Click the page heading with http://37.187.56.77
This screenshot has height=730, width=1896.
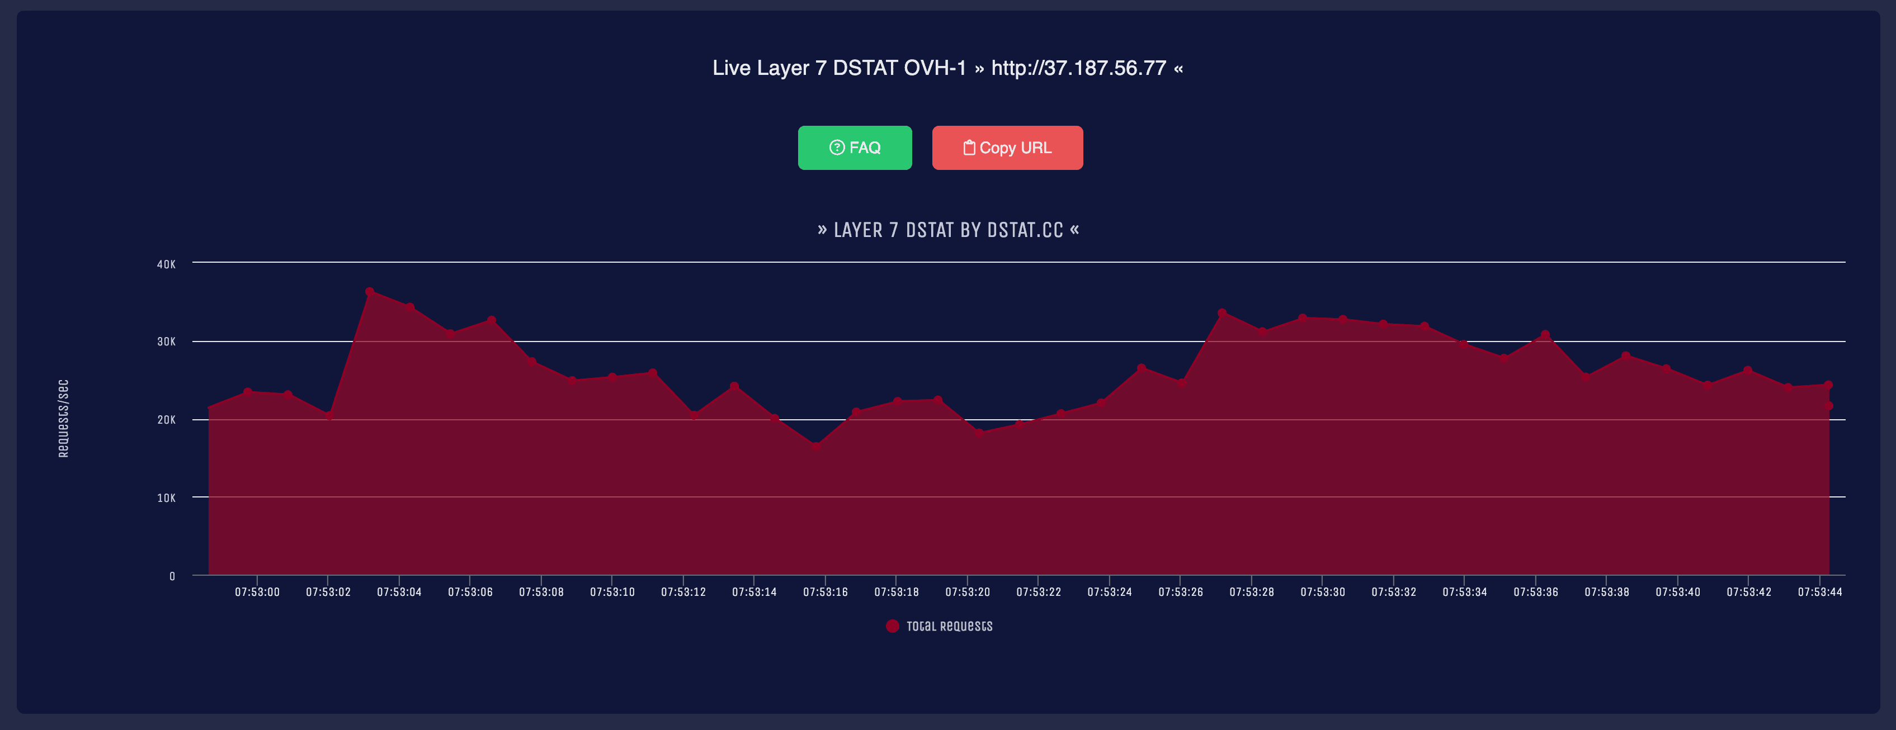click(x=947, y=68)
